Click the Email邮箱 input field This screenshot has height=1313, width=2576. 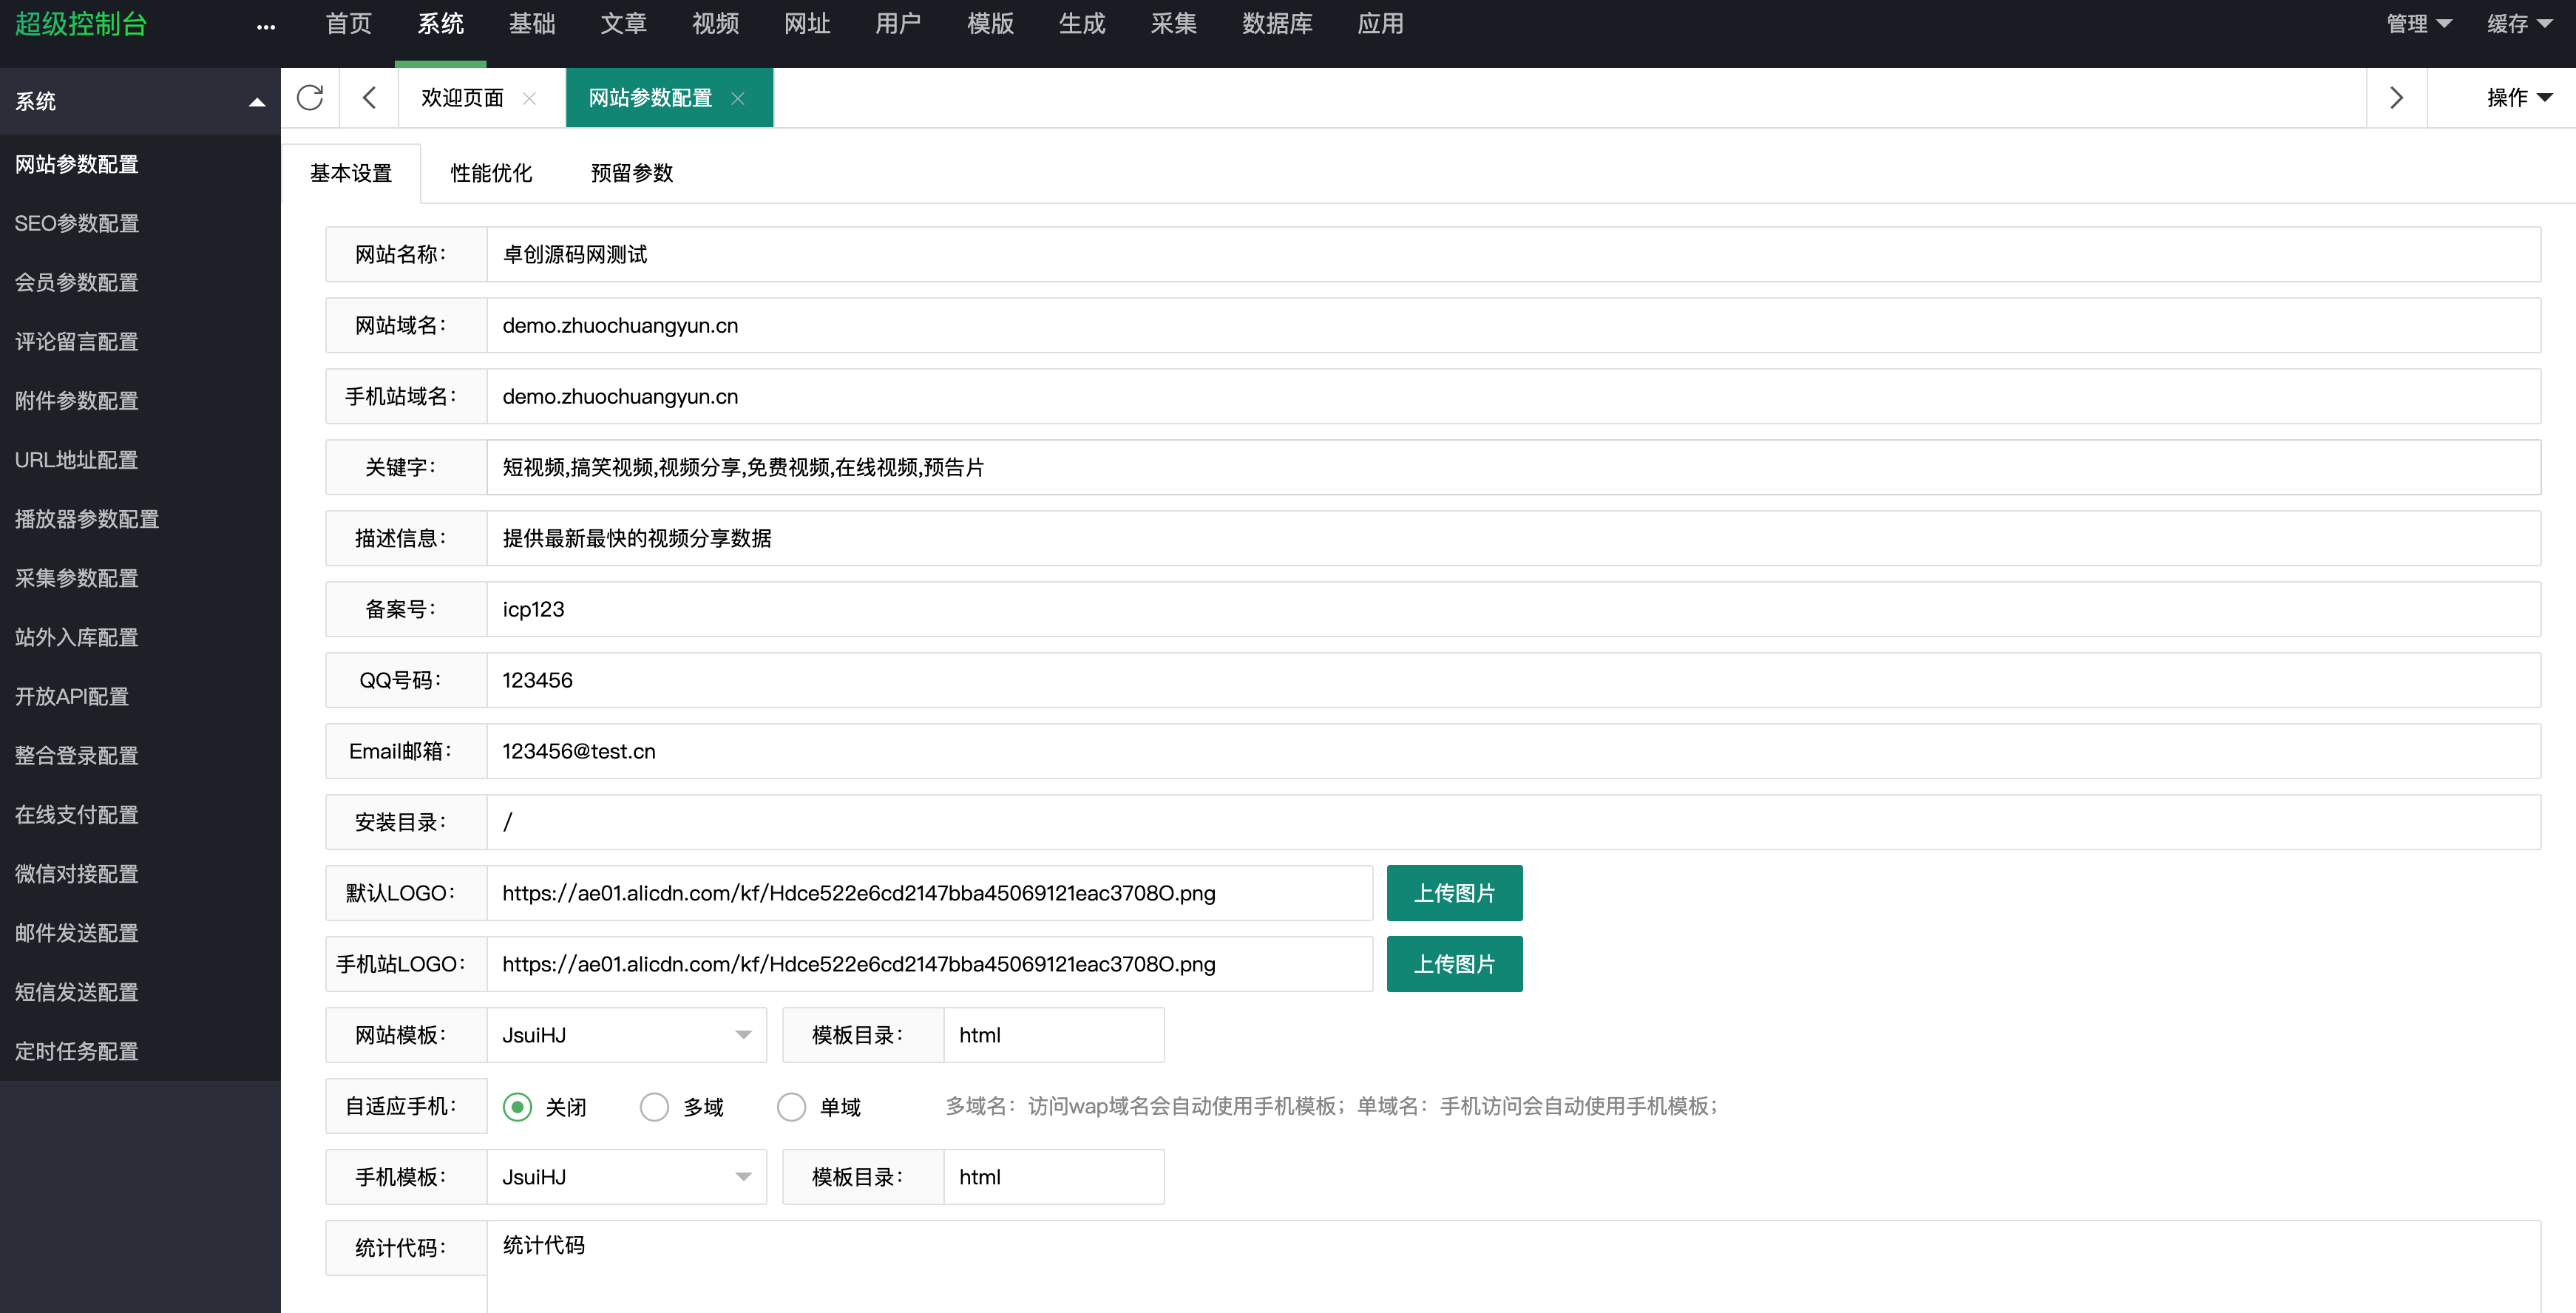pos(1513,751)
